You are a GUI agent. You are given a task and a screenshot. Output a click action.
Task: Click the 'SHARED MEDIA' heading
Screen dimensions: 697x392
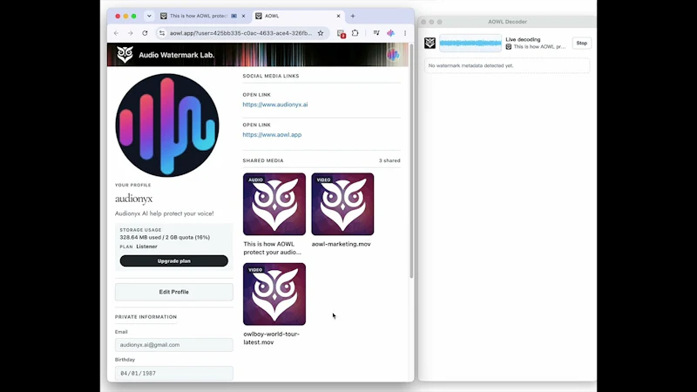[263, 160]
